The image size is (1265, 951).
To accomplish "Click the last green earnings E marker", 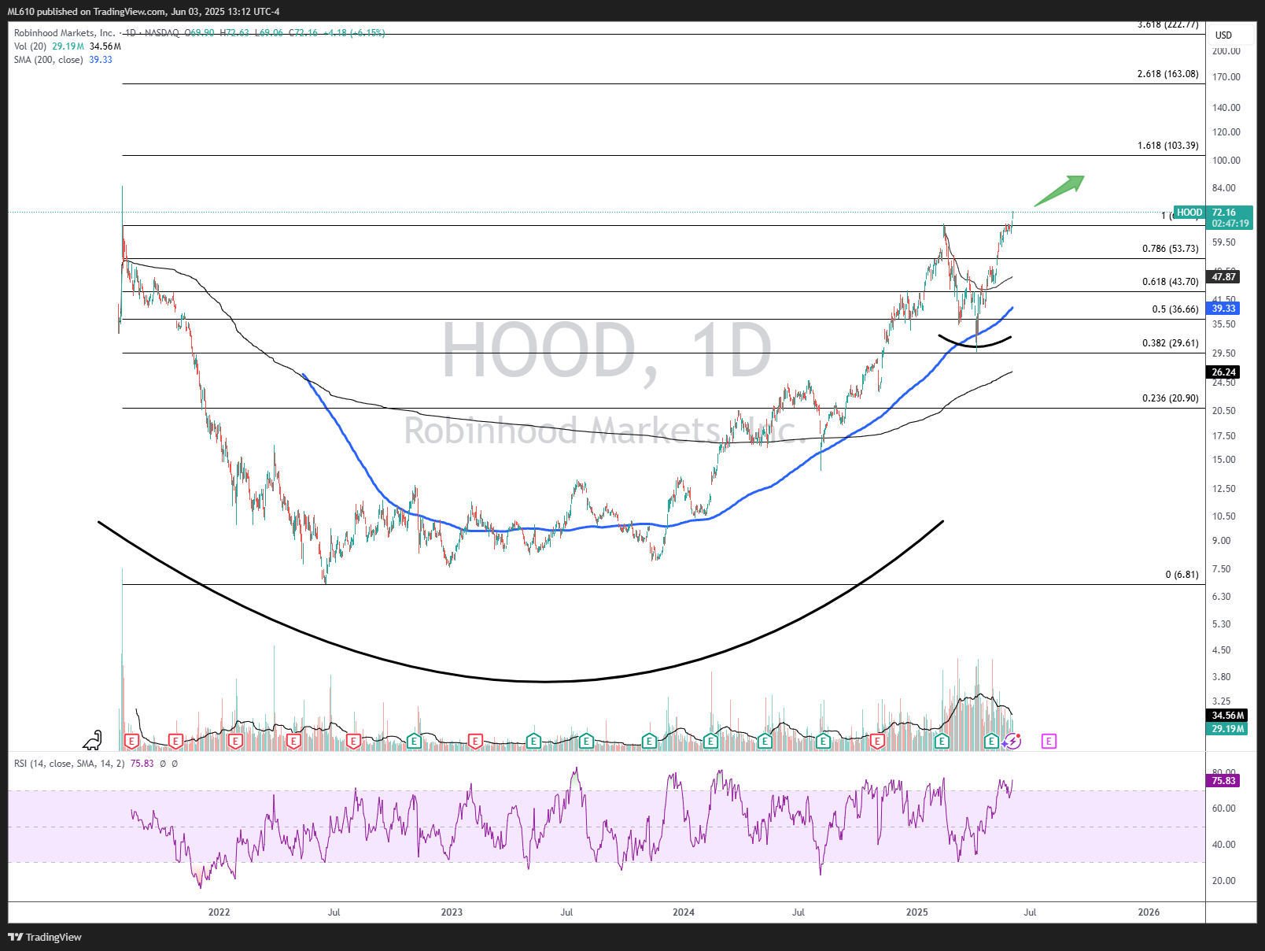I will [991, 741].
